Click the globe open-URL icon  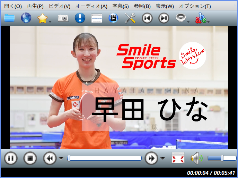point(26,18)
